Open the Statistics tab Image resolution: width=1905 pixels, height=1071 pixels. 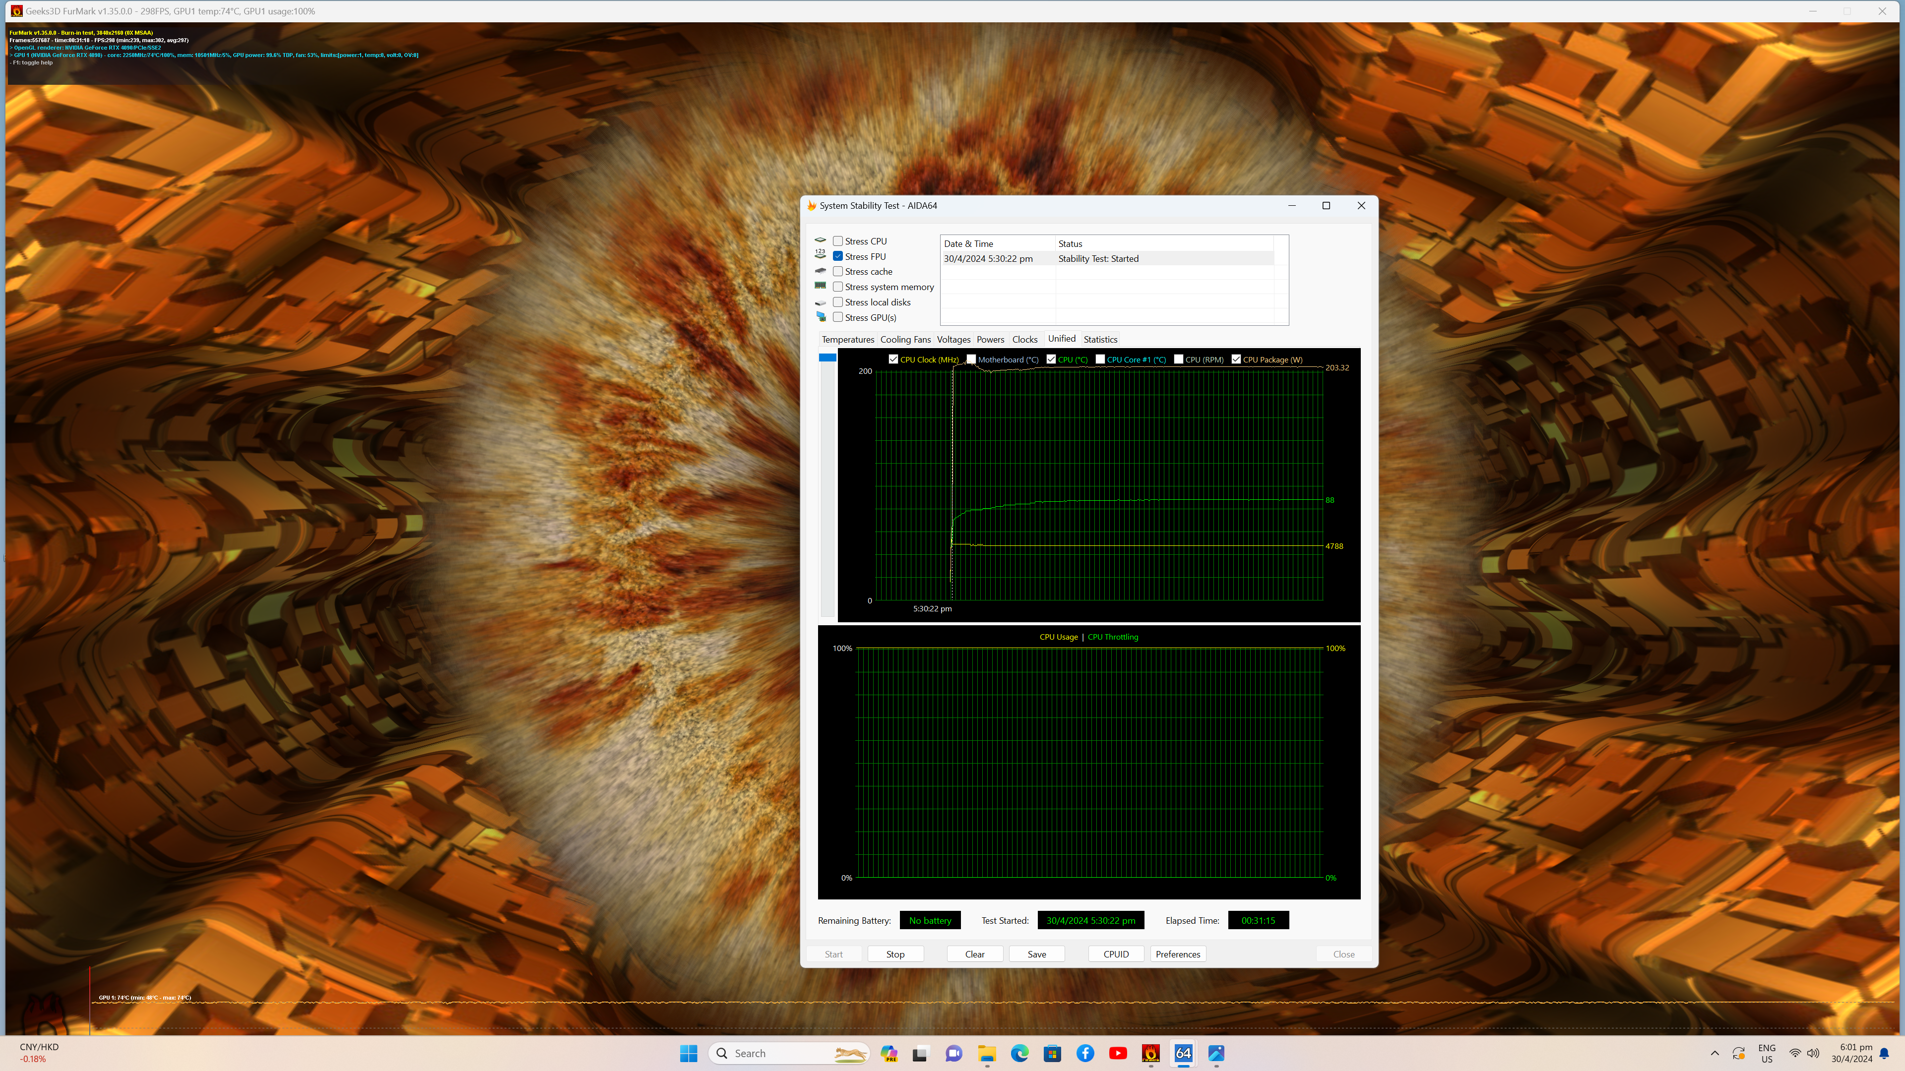point(1100,339)
